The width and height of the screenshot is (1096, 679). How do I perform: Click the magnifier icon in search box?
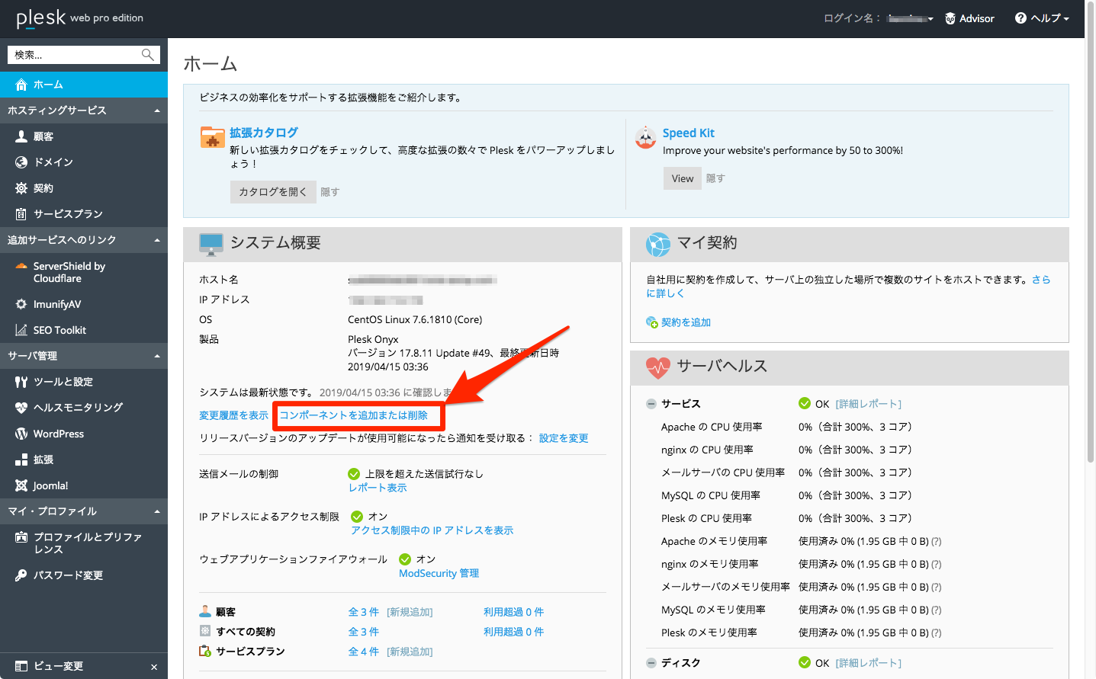click(148, 55)
